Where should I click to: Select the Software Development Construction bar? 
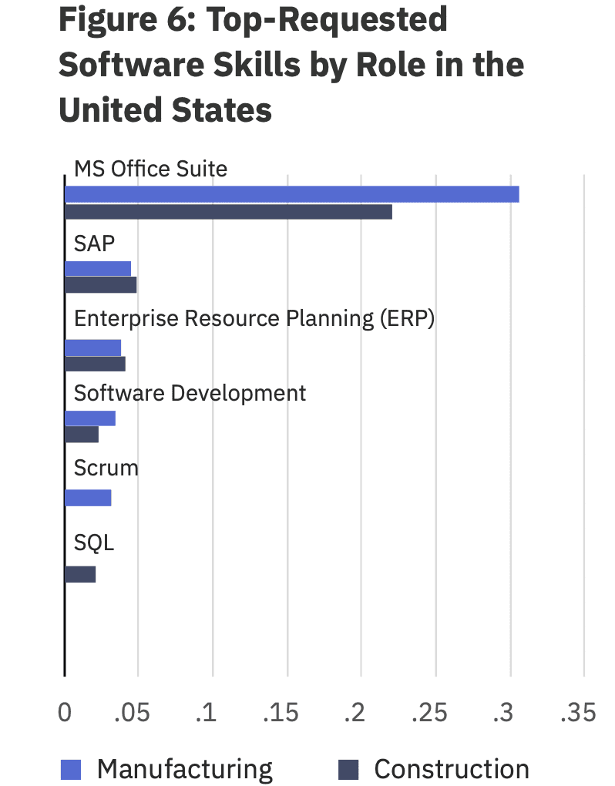(x=82, y=435)
